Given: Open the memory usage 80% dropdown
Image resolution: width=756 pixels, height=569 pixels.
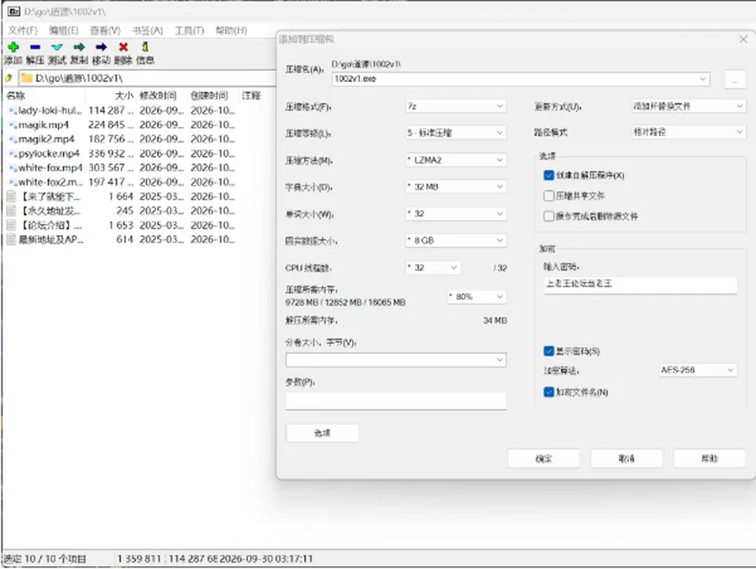Looking at the screenshot, I should tap(476, 296).
